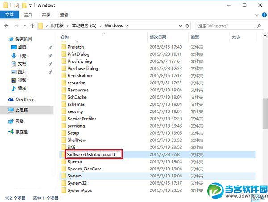Click the Refresh button in address bar
Image resolution: width=268 pixels, height=202 pixels.
pos(187,26)
